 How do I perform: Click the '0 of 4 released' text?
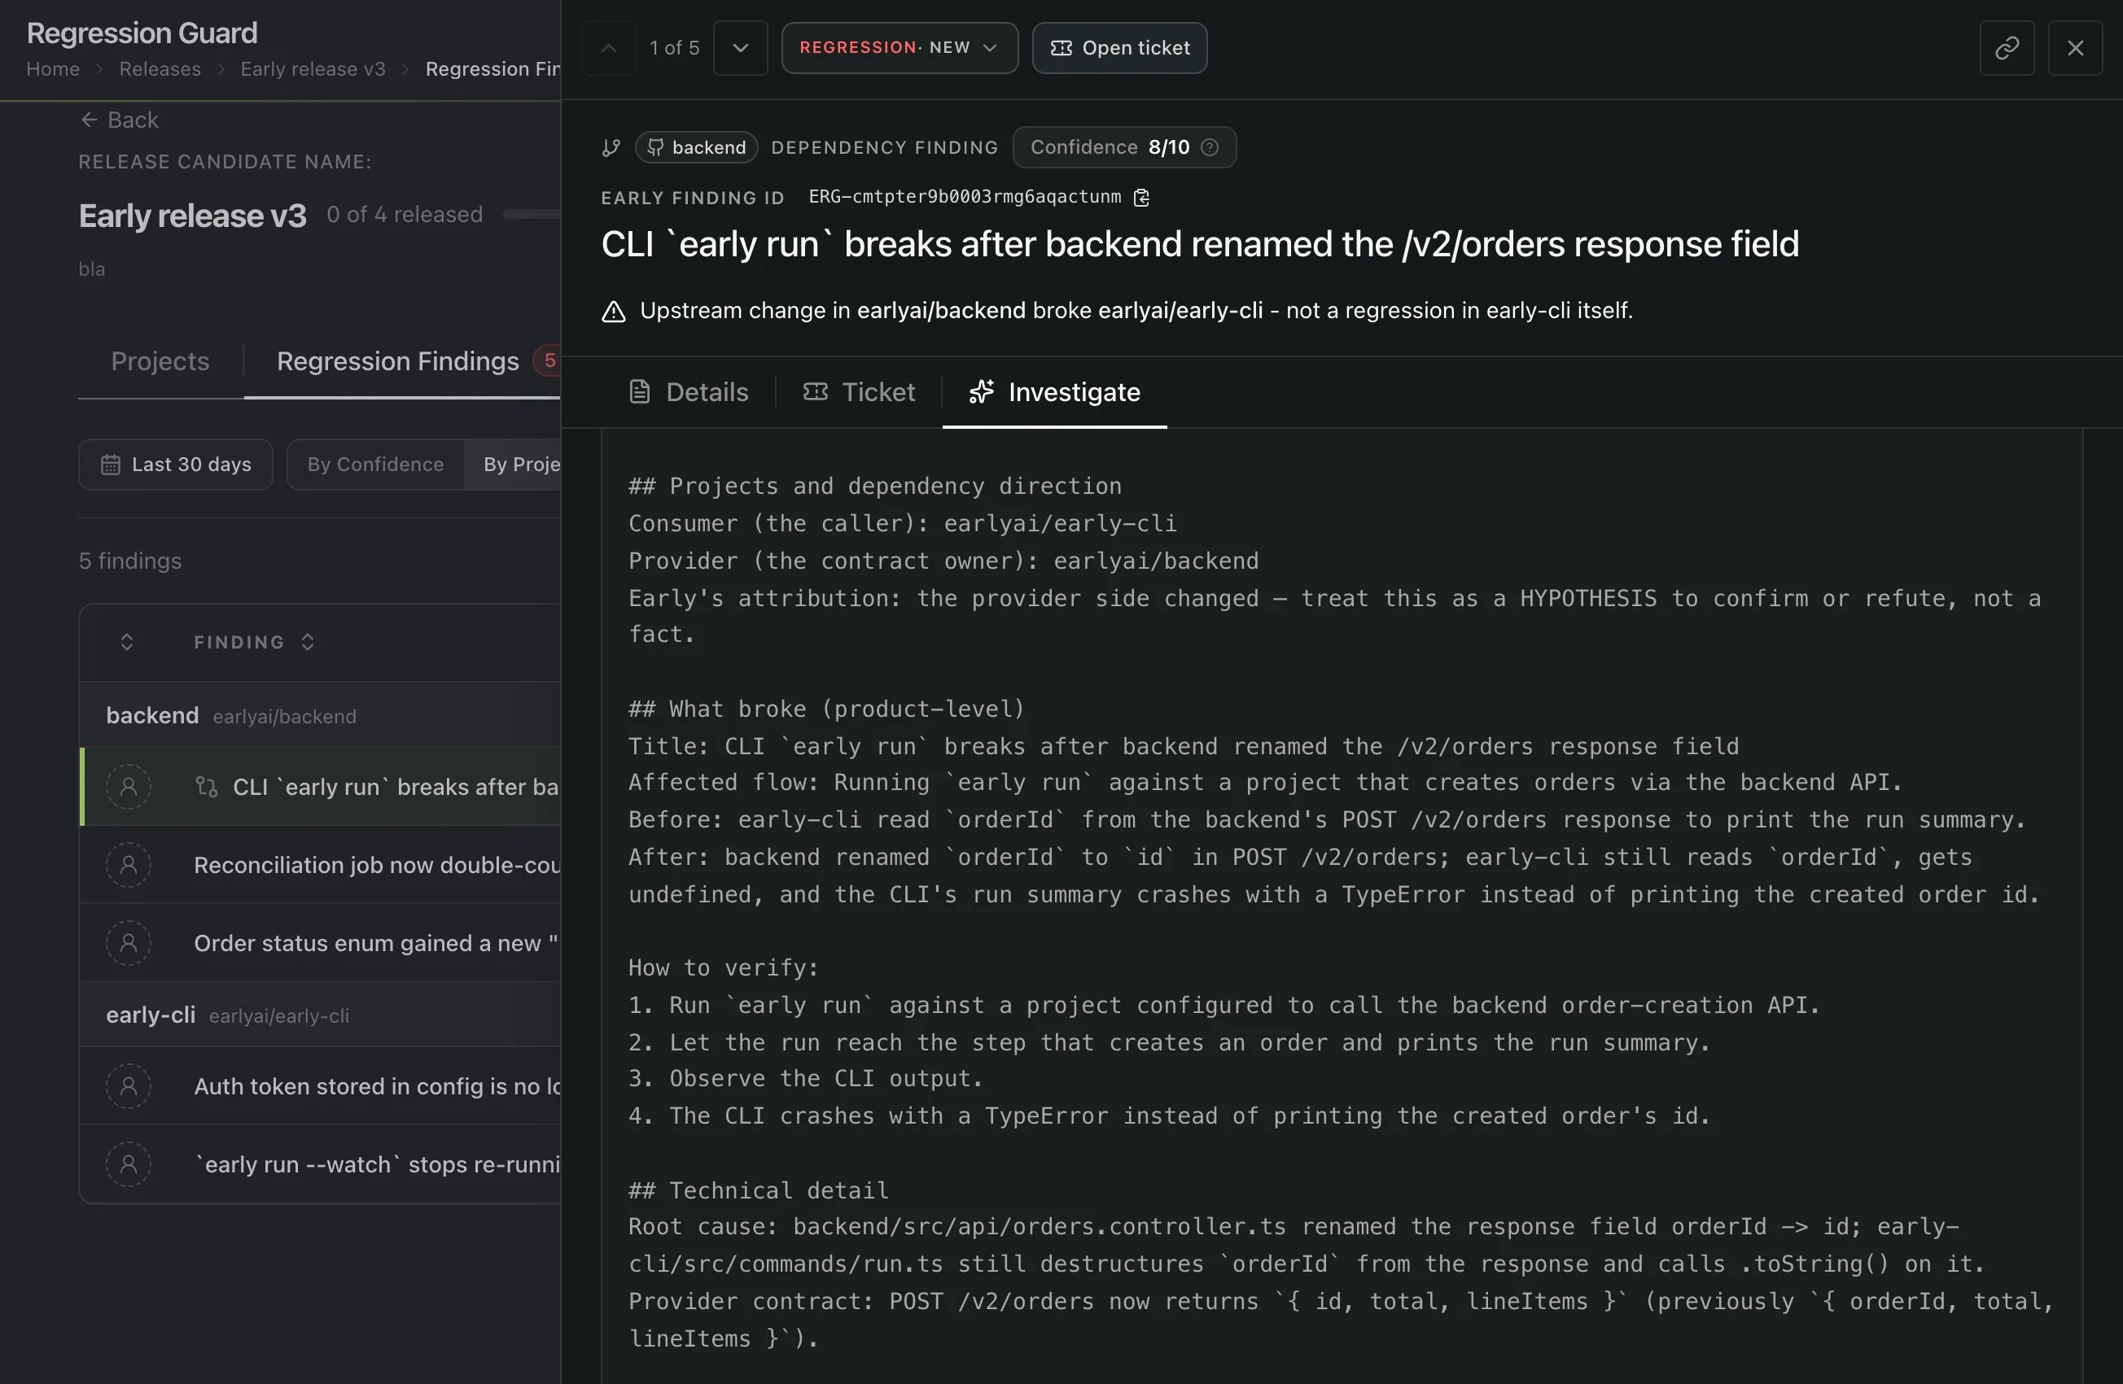click(x=404, y=214)
